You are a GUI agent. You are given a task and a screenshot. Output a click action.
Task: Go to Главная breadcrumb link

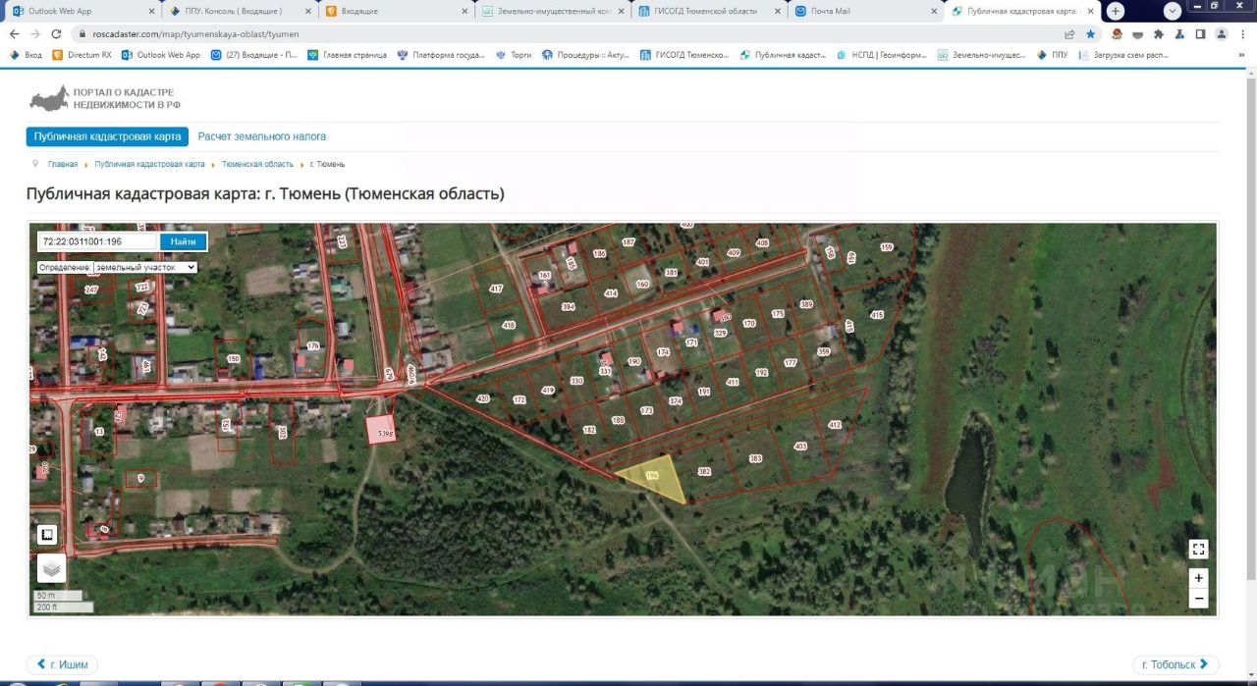tap(63, 164)
